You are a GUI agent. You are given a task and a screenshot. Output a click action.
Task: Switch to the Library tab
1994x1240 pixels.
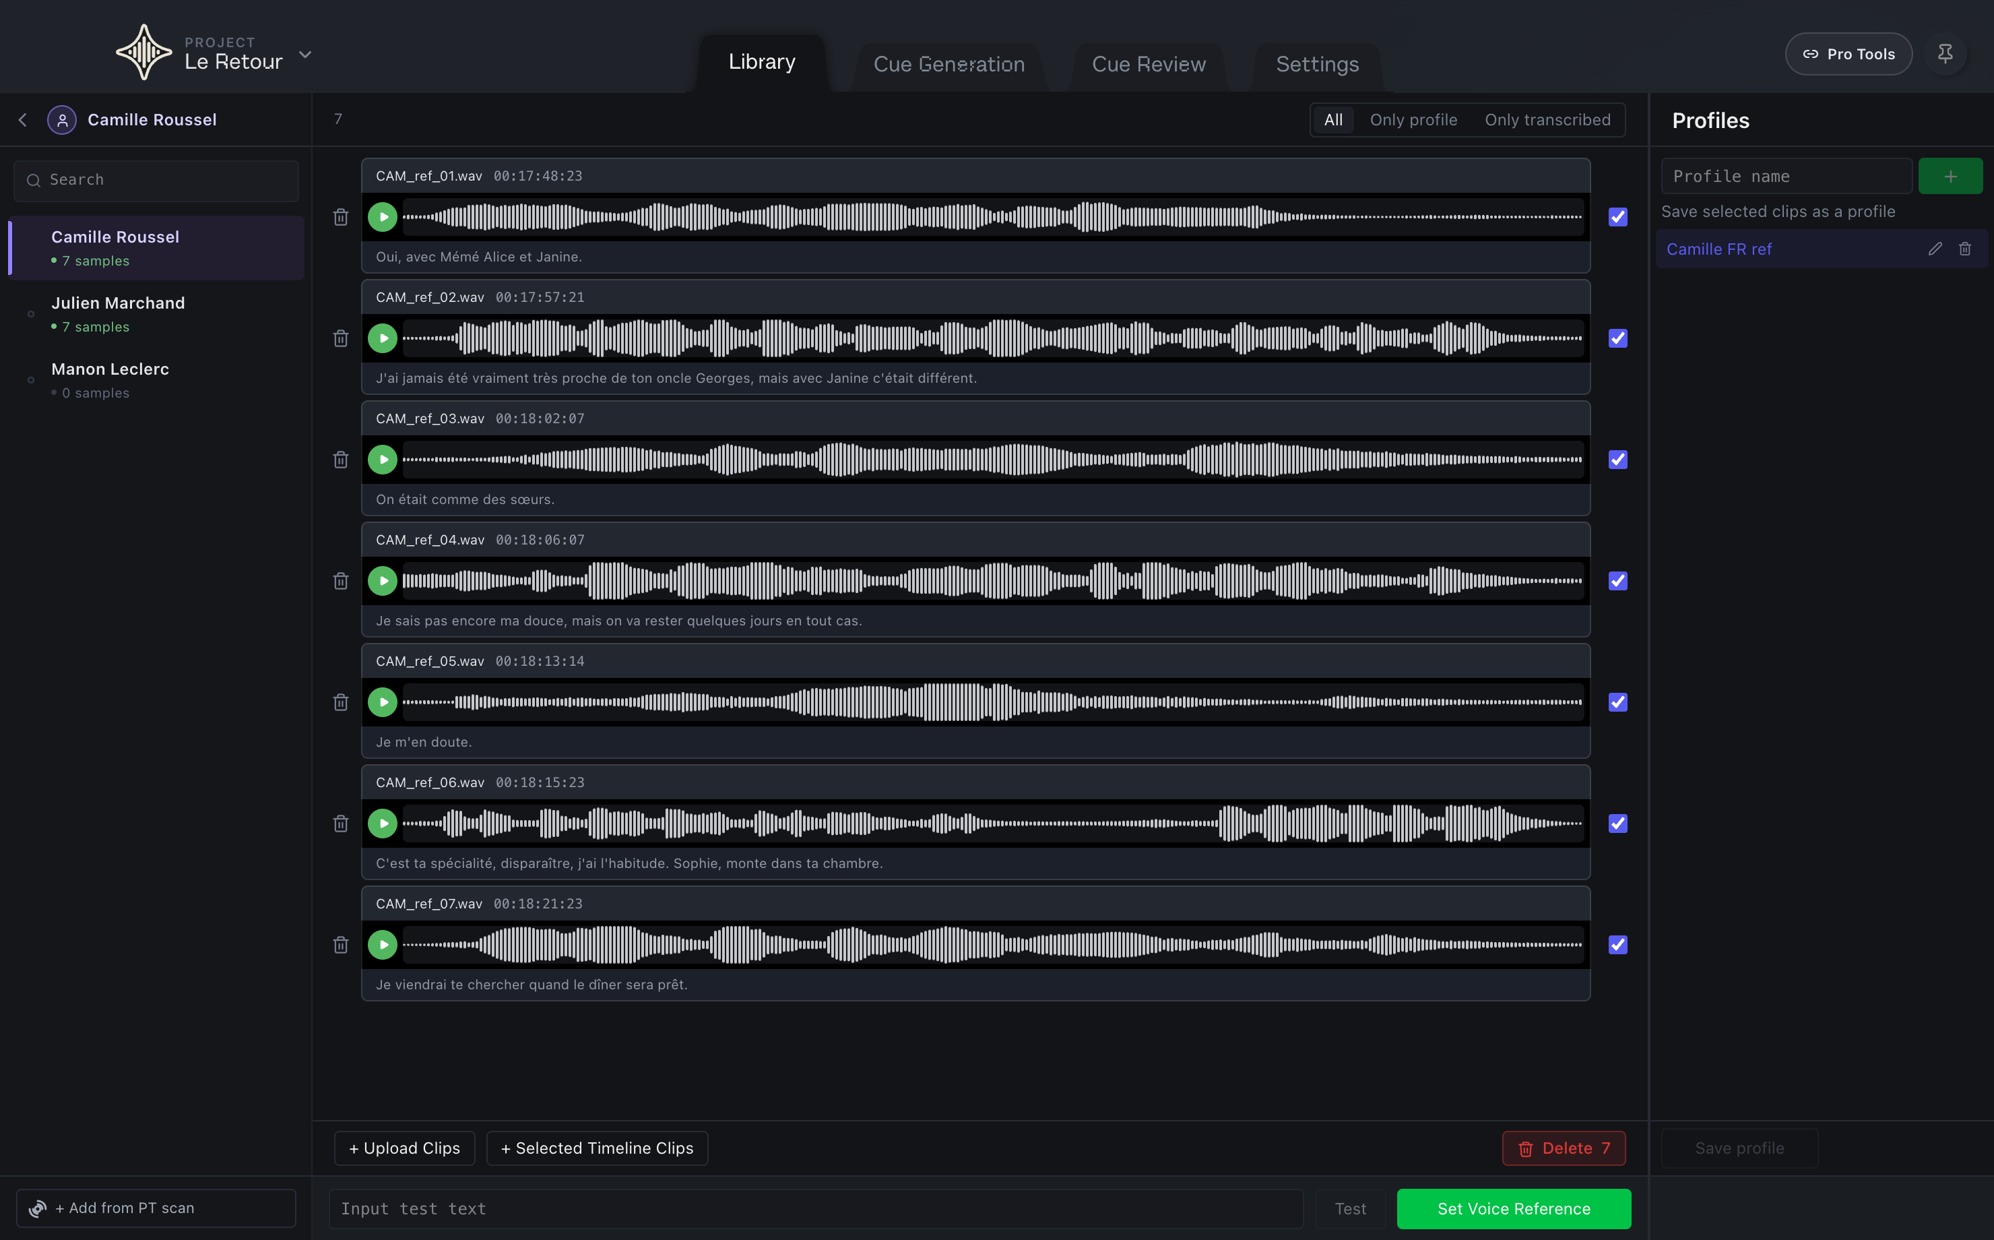[x=761, y=62]
